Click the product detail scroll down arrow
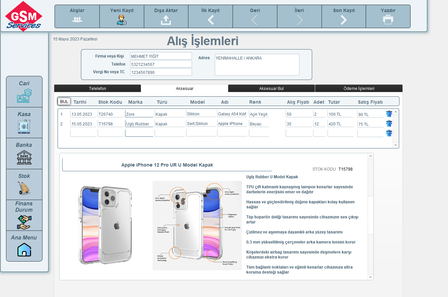This screenshot has height=297, width=448. coord(370,277)
